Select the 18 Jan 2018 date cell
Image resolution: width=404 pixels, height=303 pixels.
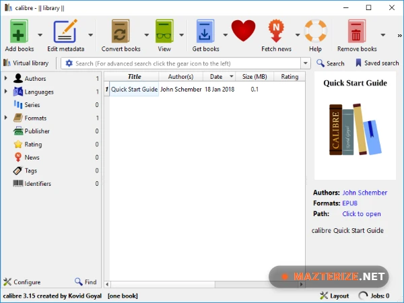pos(220,89)
